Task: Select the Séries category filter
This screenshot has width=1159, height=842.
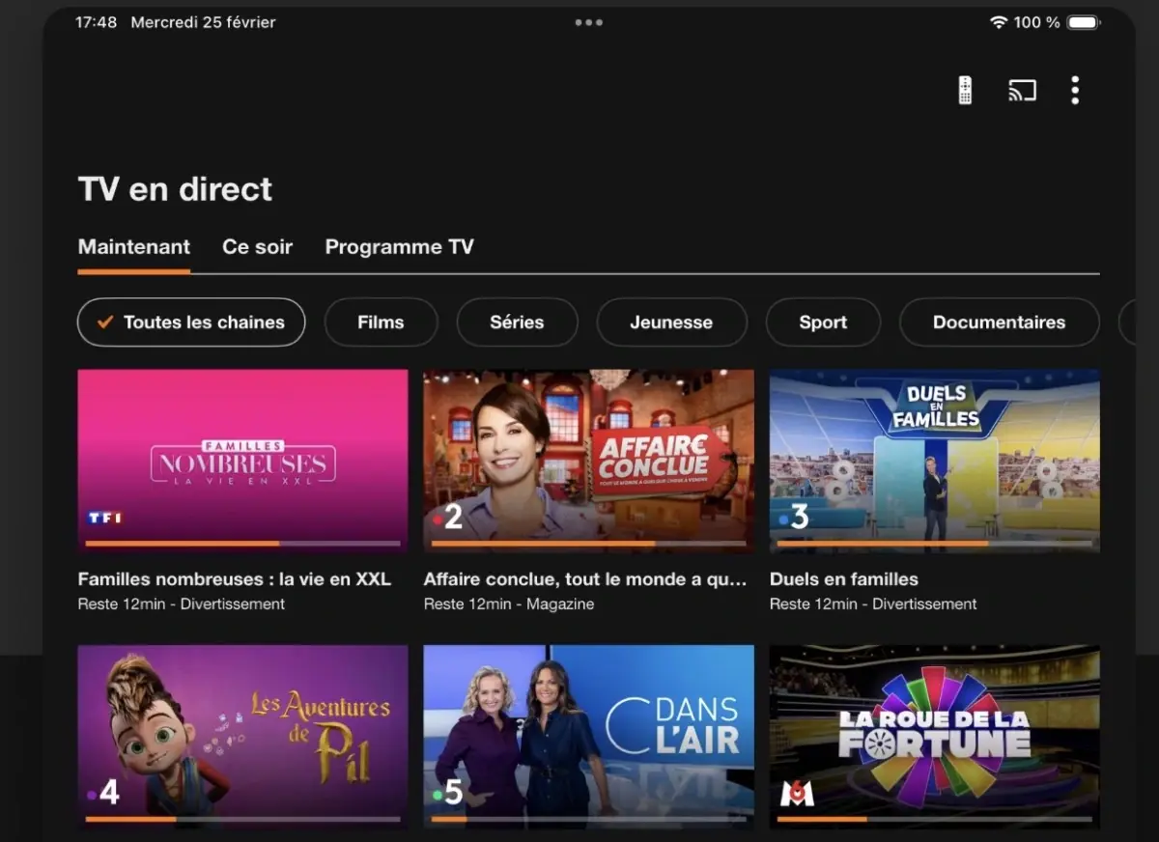Action: point(517,322)
